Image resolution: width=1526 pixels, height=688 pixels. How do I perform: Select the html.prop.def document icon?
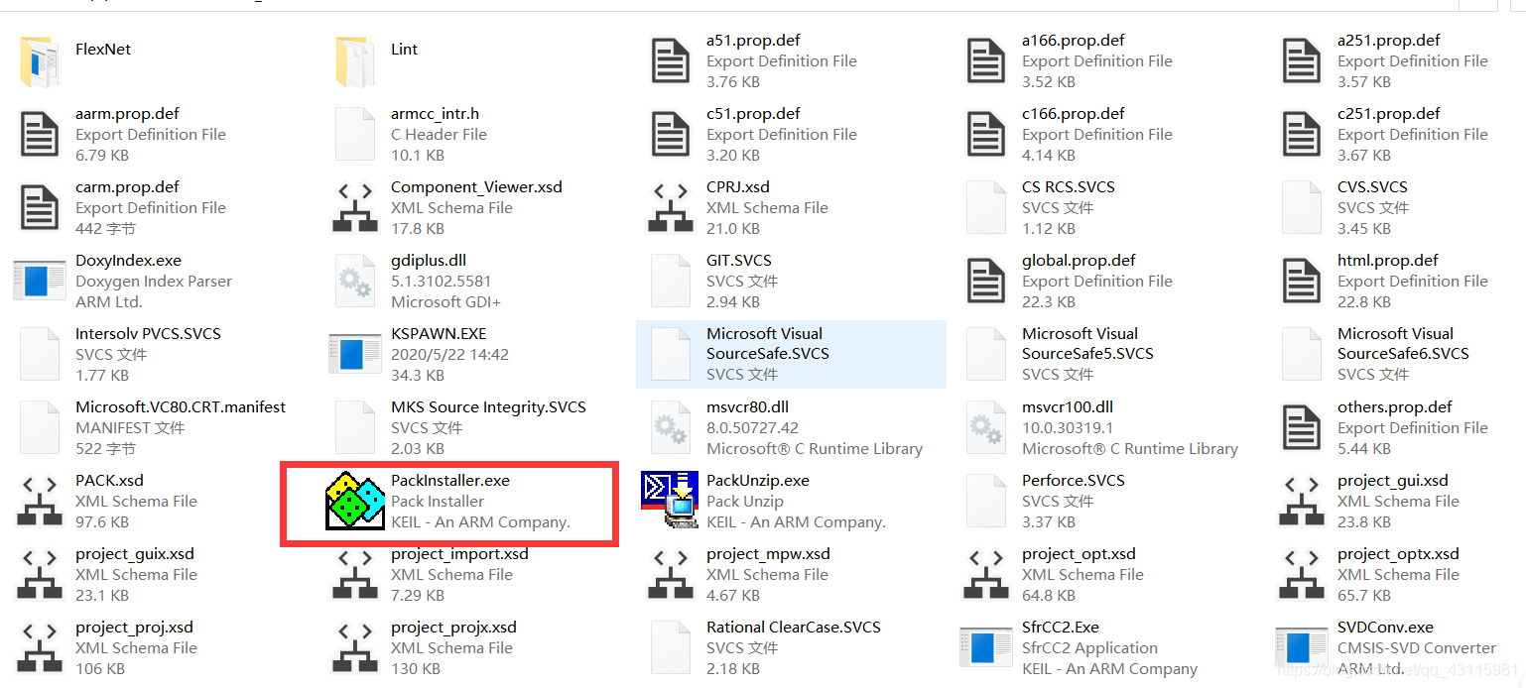[x=1302, y=282]
